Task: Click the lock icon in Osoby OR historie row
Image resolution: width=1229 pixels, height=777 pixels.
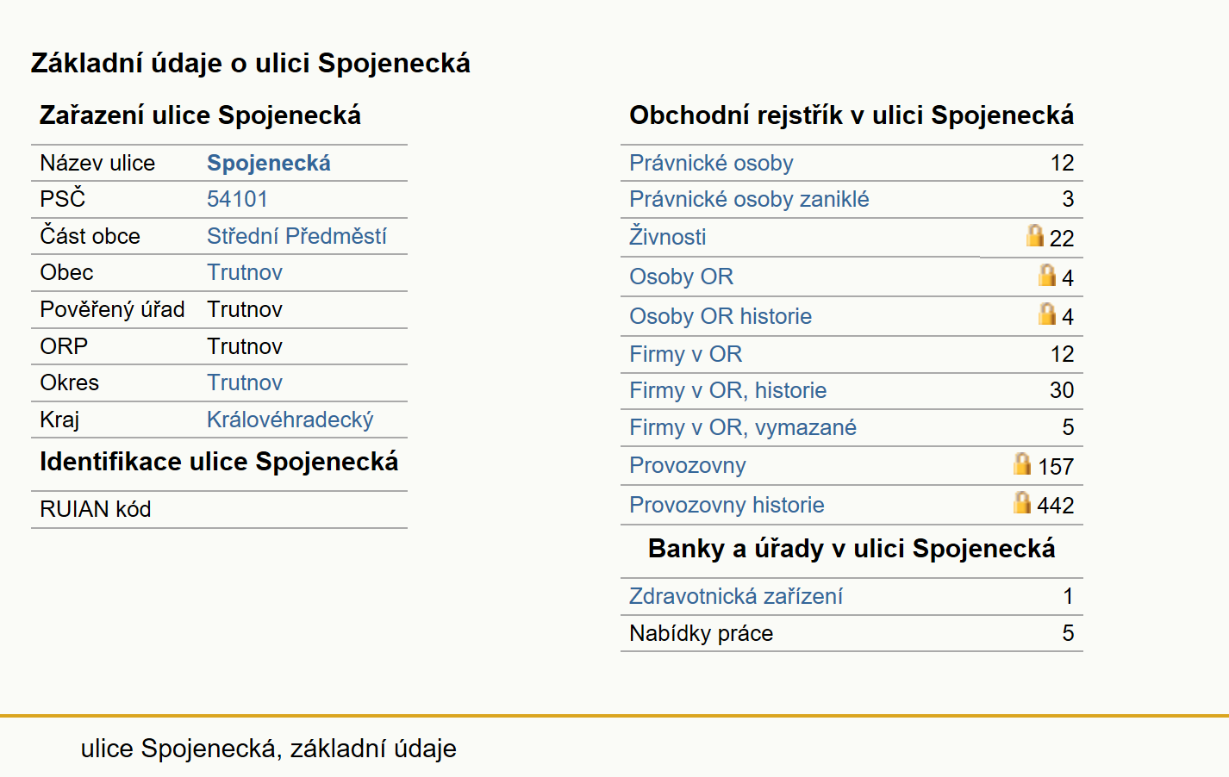Action: point(1047,314)
